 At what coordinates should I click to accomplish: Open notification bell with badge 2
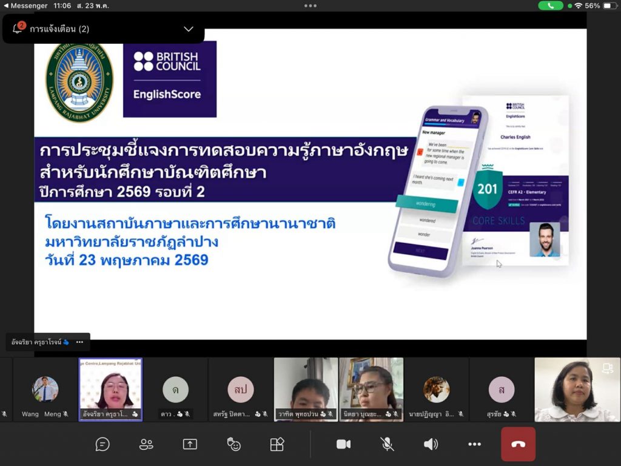pos(18,28)
